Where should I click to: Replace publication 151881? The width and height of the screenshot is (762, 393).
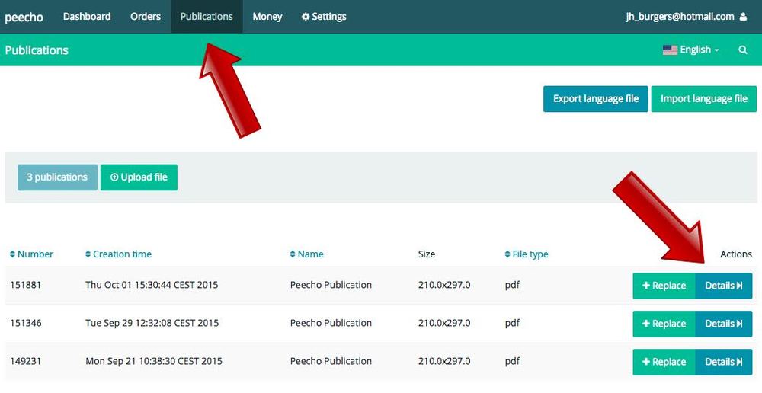click(664, 286)
